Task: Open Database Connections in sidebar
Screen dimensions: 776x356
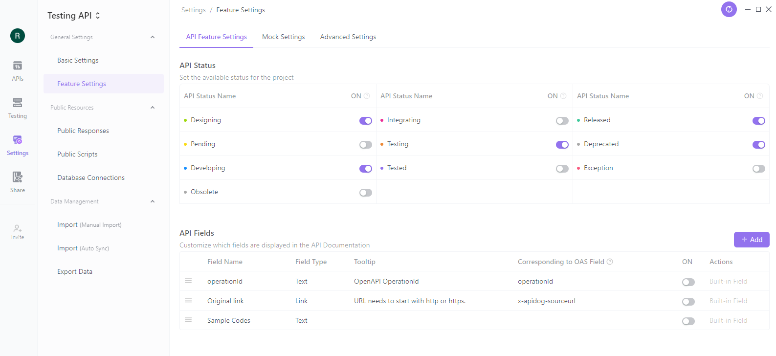Action: pyautogui.click(x=91, y=178)
